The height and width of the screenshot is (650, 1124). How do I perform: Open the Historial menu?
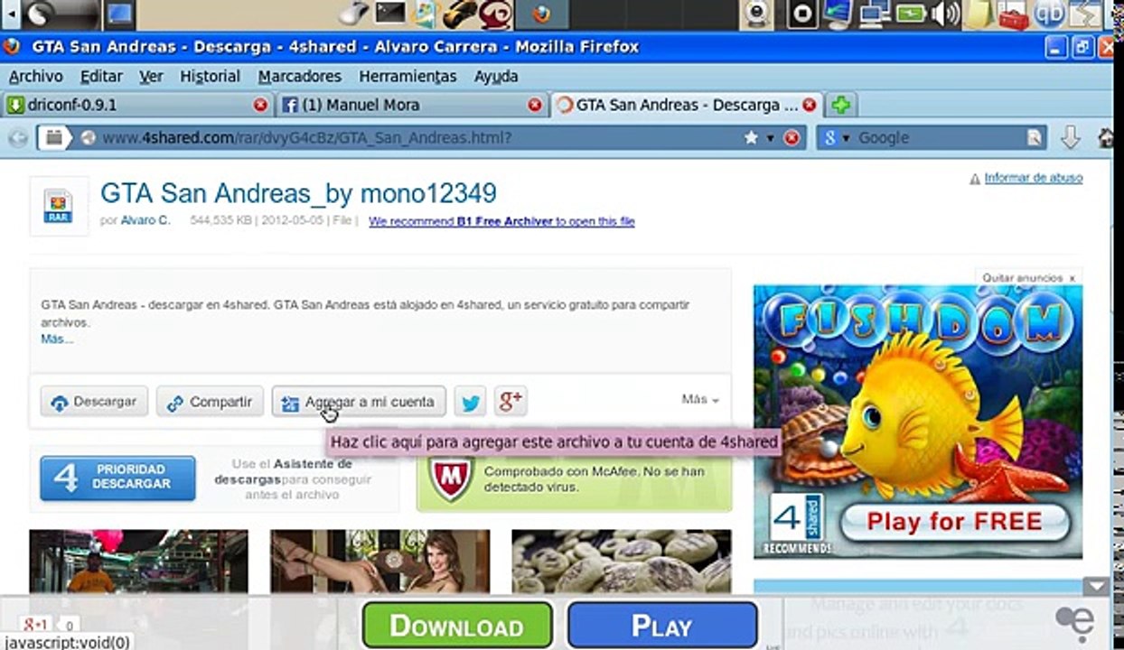click(210, 77)
